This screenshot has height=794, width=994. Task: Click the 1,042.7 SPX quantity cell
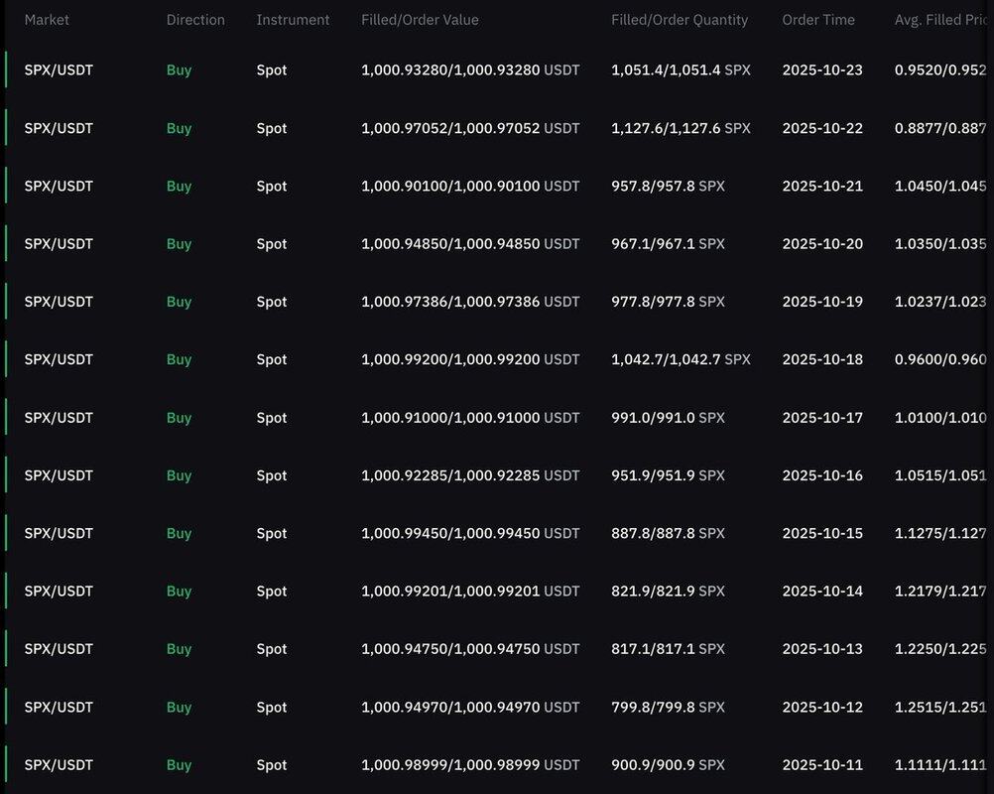tap(681, 359)
